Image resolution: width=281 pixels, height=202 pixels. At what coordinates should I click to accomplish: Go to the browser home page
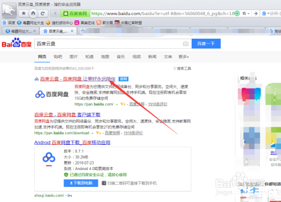(x=33, y=13)
